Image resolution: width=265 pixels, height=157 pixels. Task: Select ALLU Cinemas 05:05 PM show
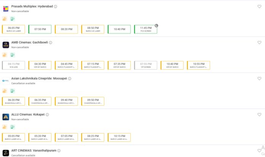click(x=14, y=137)
